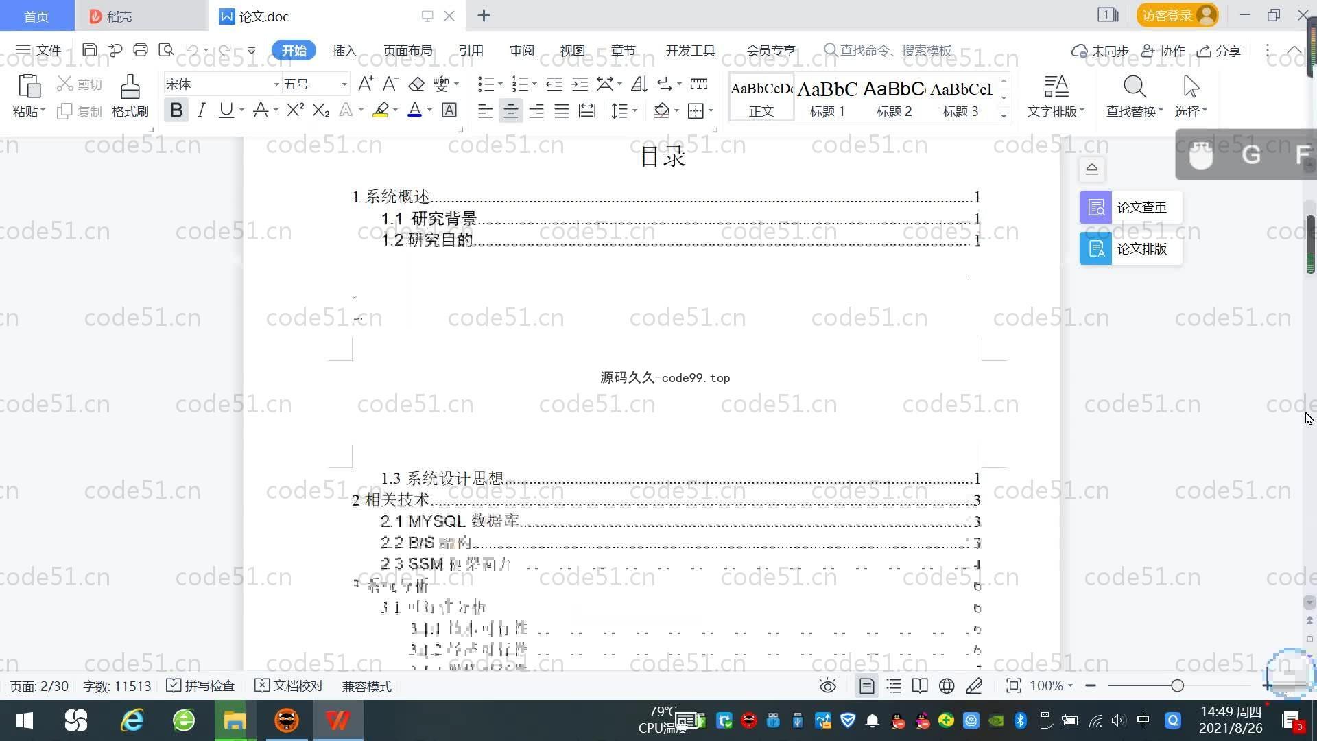1317x741 pixels.
Task: Justify paragraph text
Action: click(x=562, y=110)
